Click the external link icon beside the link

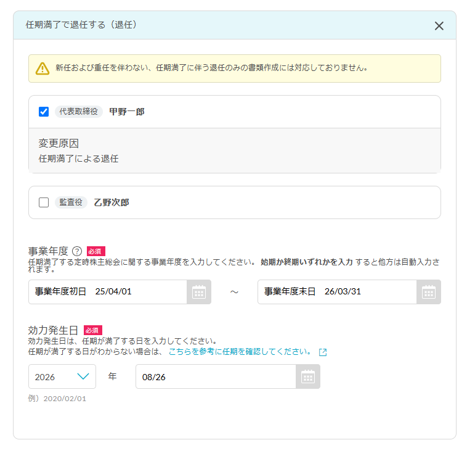(x=323, y=352)
